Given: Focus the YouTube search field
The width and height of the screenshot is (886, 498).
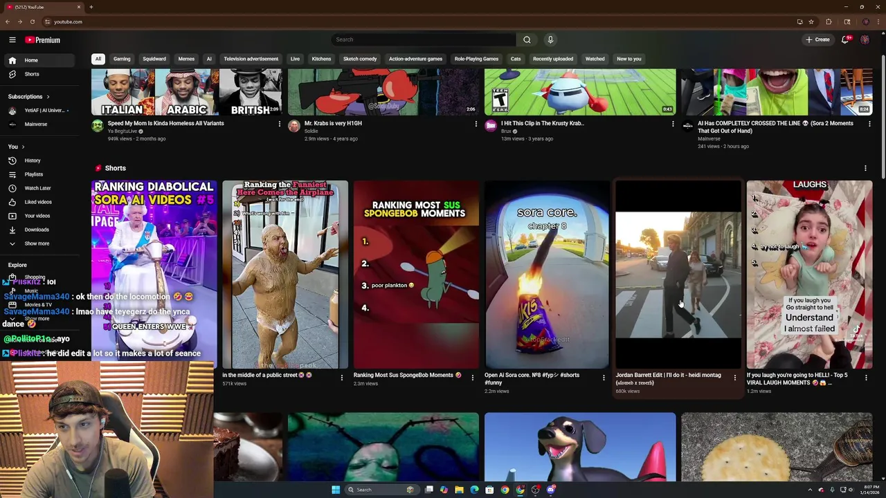Looking at the screenshot, I should click(x=424, y=39).
